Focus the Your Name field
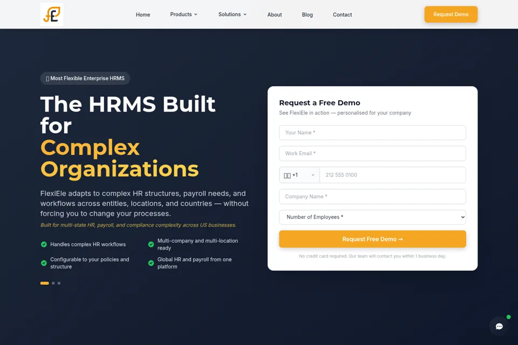Screen dimensions: 518x345 372,133
